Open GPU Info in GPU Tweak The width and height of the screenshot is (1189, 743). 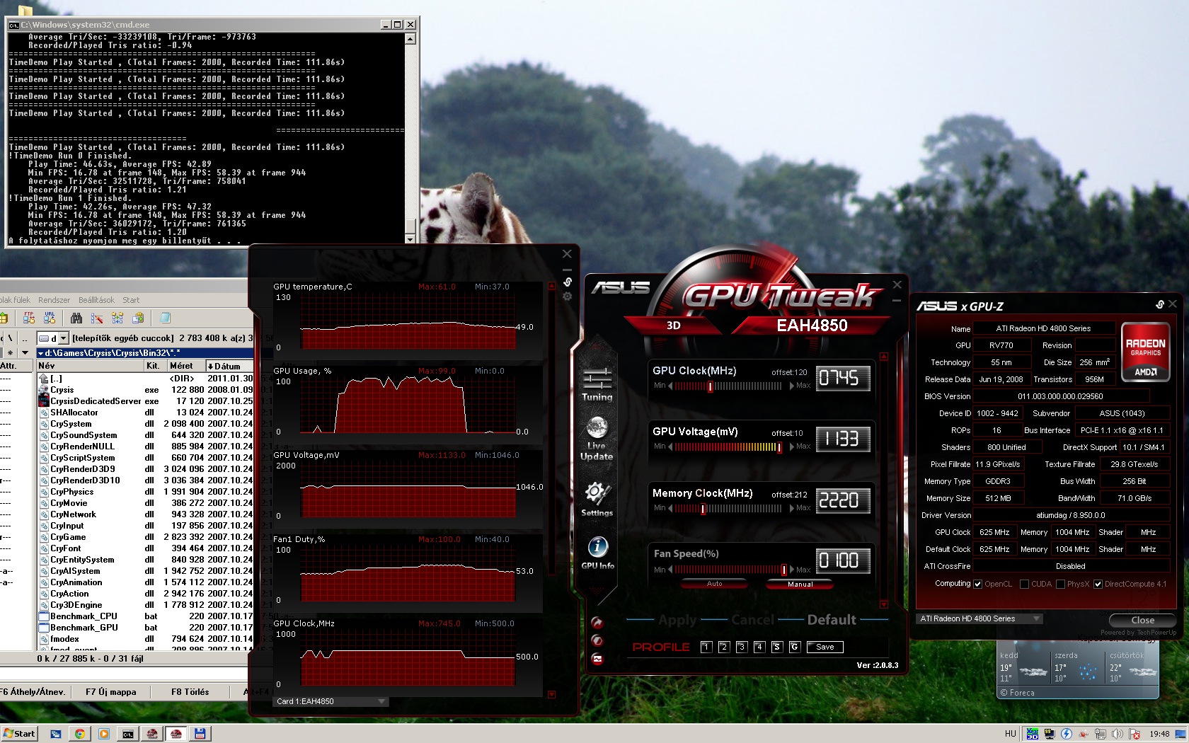pyautogui.click(x=597, y=553)
